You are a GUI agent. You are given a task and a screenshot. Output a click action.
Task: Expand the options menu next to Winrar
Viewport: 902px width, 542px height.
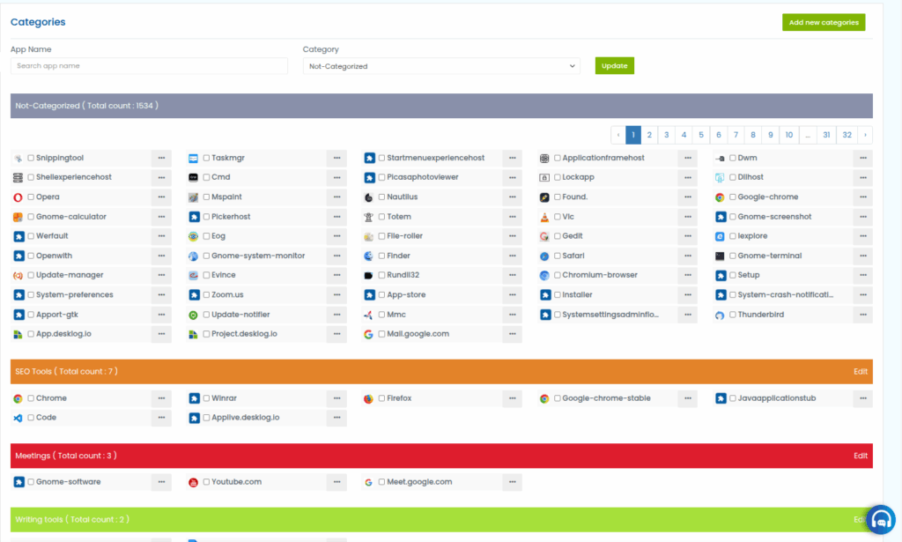click(336, 398)
